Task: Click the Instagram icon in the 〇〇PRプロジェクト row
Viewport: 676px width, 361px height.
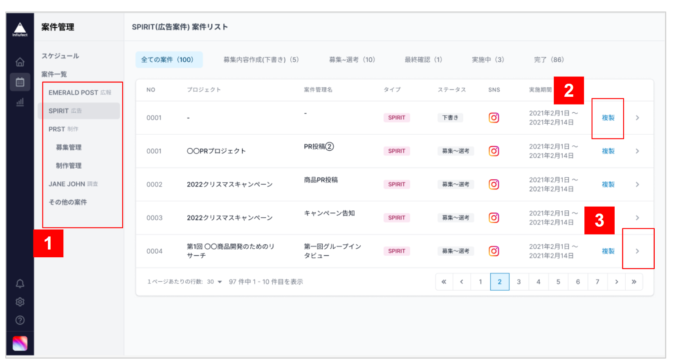Action: [x=494, y=151]
